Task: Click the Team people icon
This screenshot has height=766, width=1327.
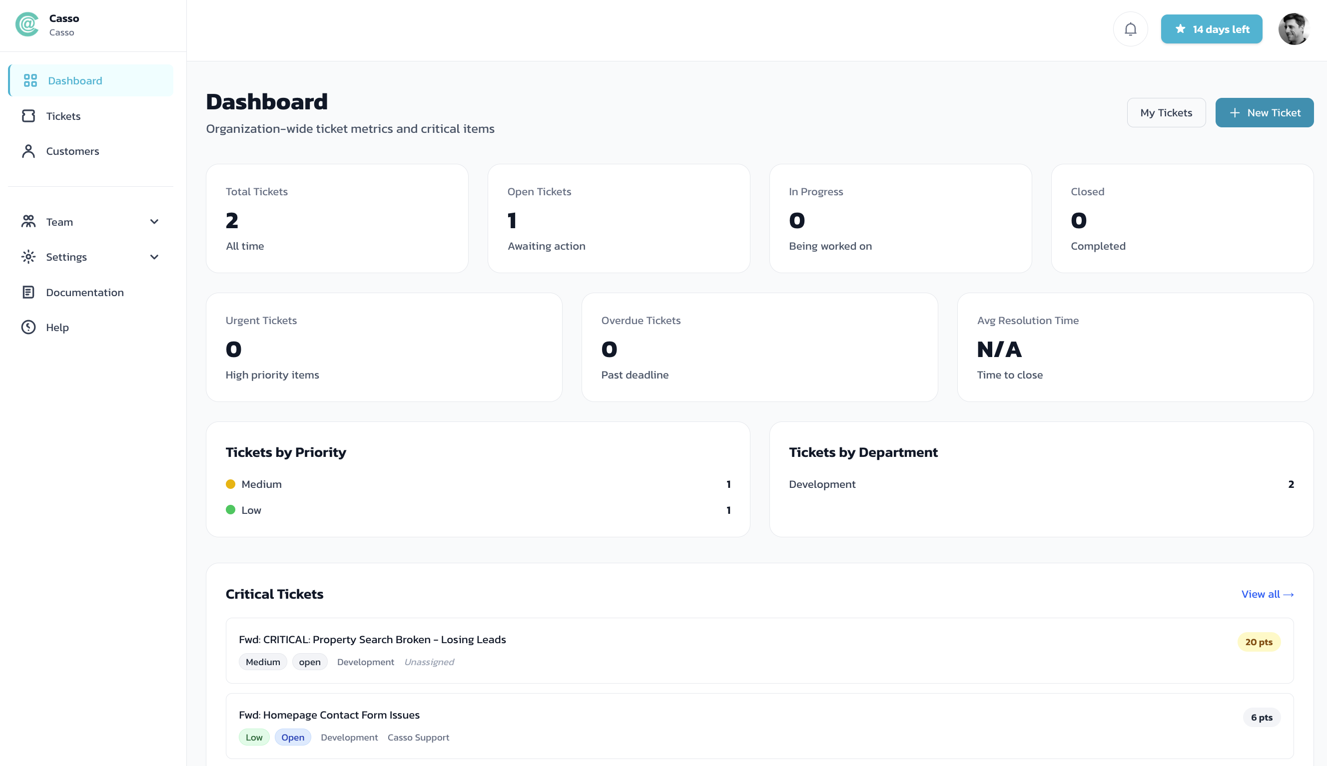Action: pos(29,222)
